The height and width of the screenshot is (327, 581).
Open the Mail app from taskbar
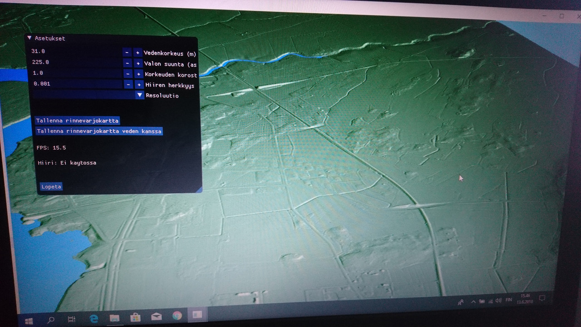[157, 316]
